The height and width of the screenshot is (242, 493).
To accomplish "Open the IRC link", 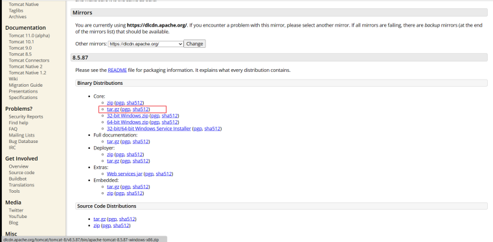I will click(12, 148).
